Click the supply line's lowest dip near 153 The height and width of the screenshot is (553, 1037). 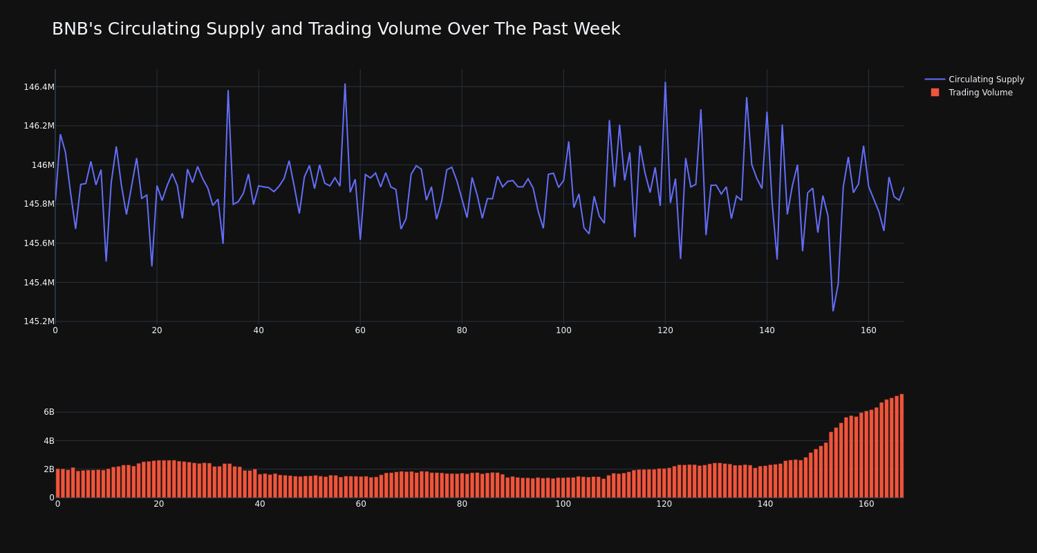tap(833, 310)
